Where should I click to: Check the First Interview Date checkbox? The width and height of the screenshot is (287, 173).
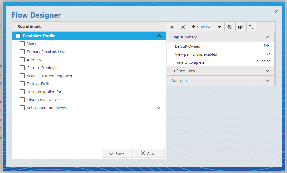[22, 100]
